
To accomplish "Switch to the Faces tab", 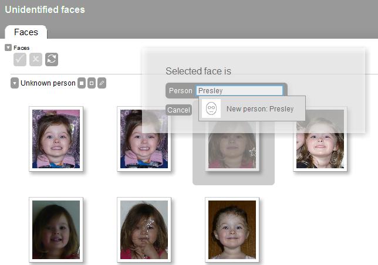I will tap(26, 32).
